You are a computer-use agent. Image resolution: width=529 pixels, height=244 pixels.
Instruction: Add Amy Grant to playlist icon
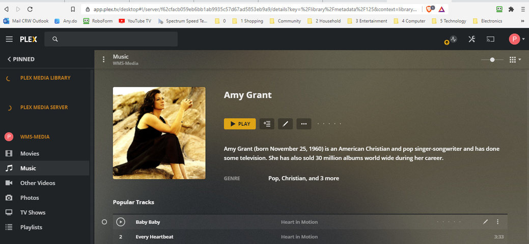pos(267,124)
